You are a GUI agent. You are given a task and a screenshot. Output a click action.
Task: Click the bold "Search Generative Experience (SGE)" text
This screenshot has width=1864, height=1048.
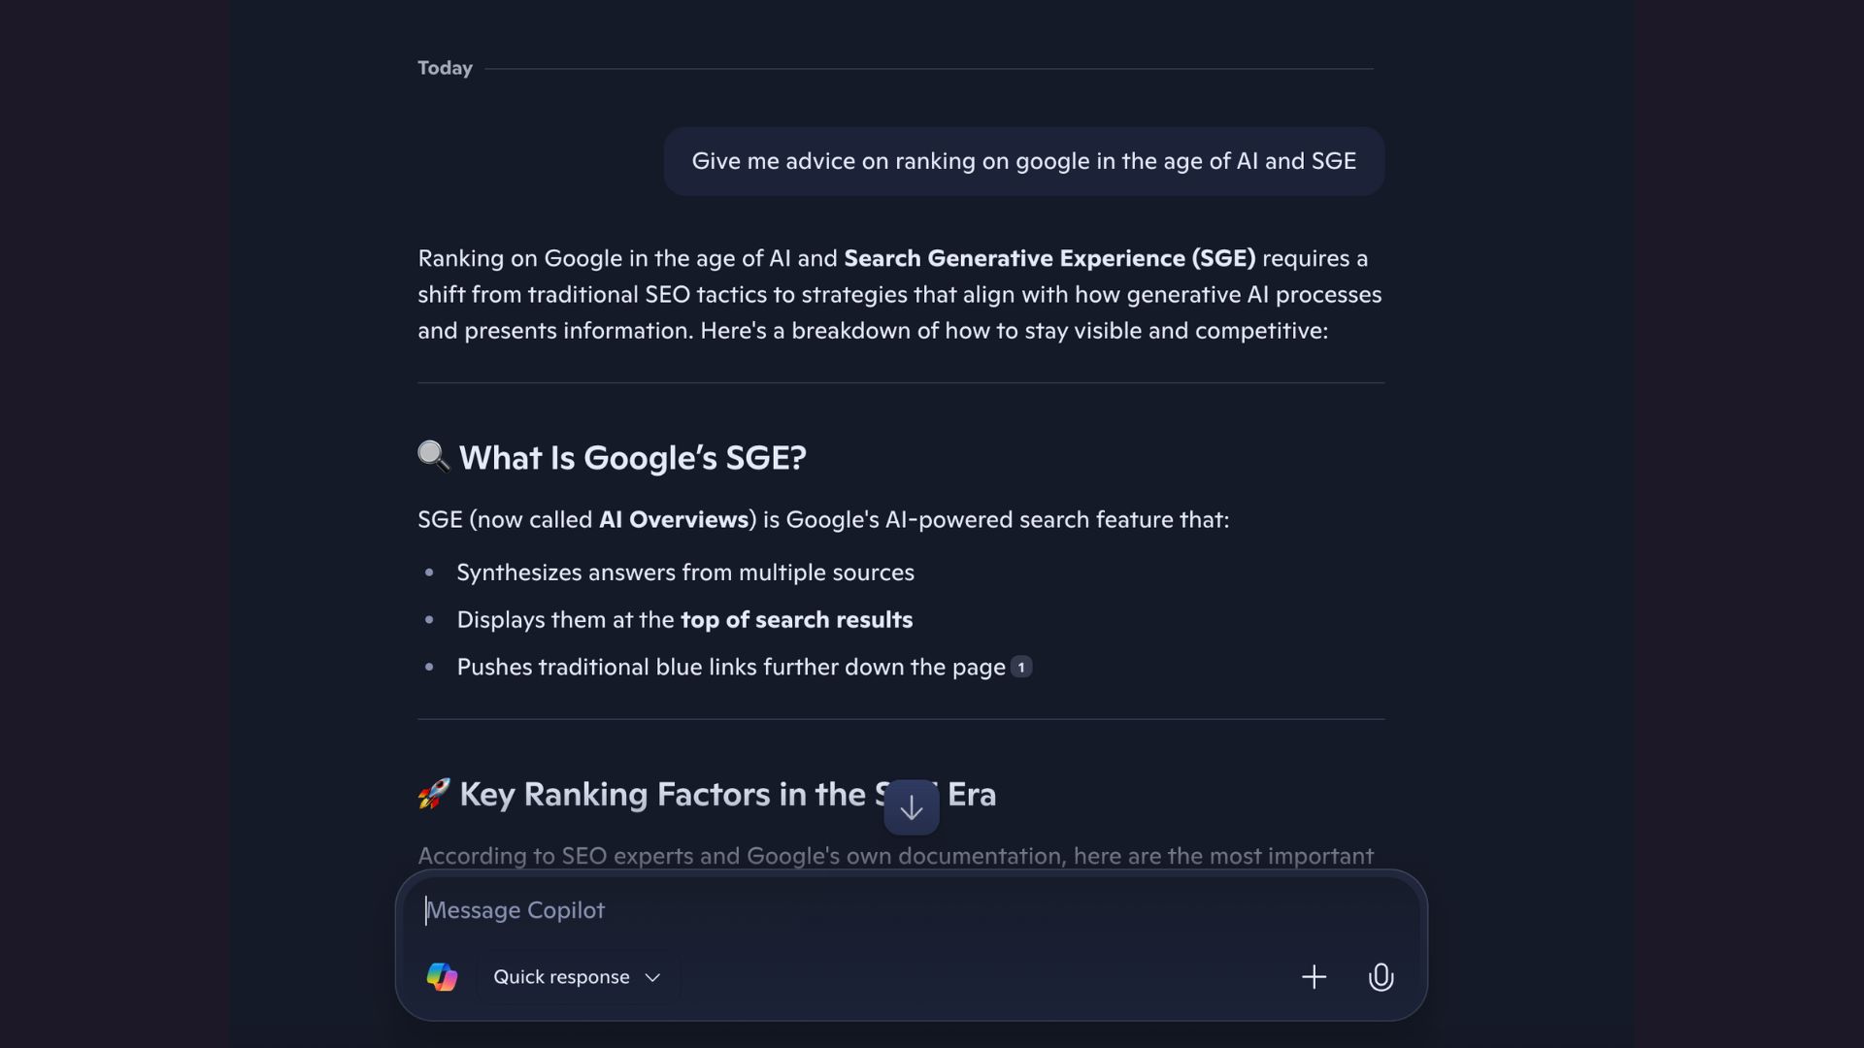coord(1048,258)
